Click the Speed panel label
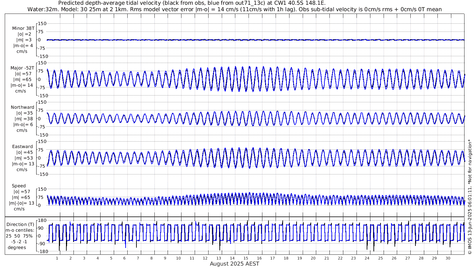This screenshot has width=474, height=271. click(19, 186)
